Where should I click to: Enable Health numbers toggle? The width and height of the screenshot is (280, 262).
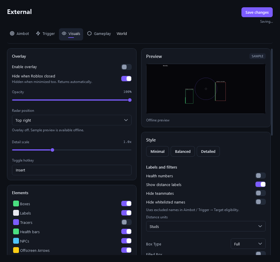coord(260,176)
